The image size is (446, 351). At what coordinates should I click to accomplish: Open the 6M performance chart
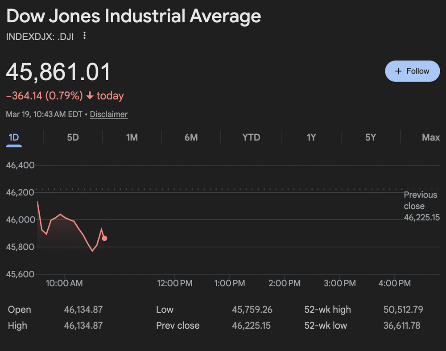coord(191,137)
